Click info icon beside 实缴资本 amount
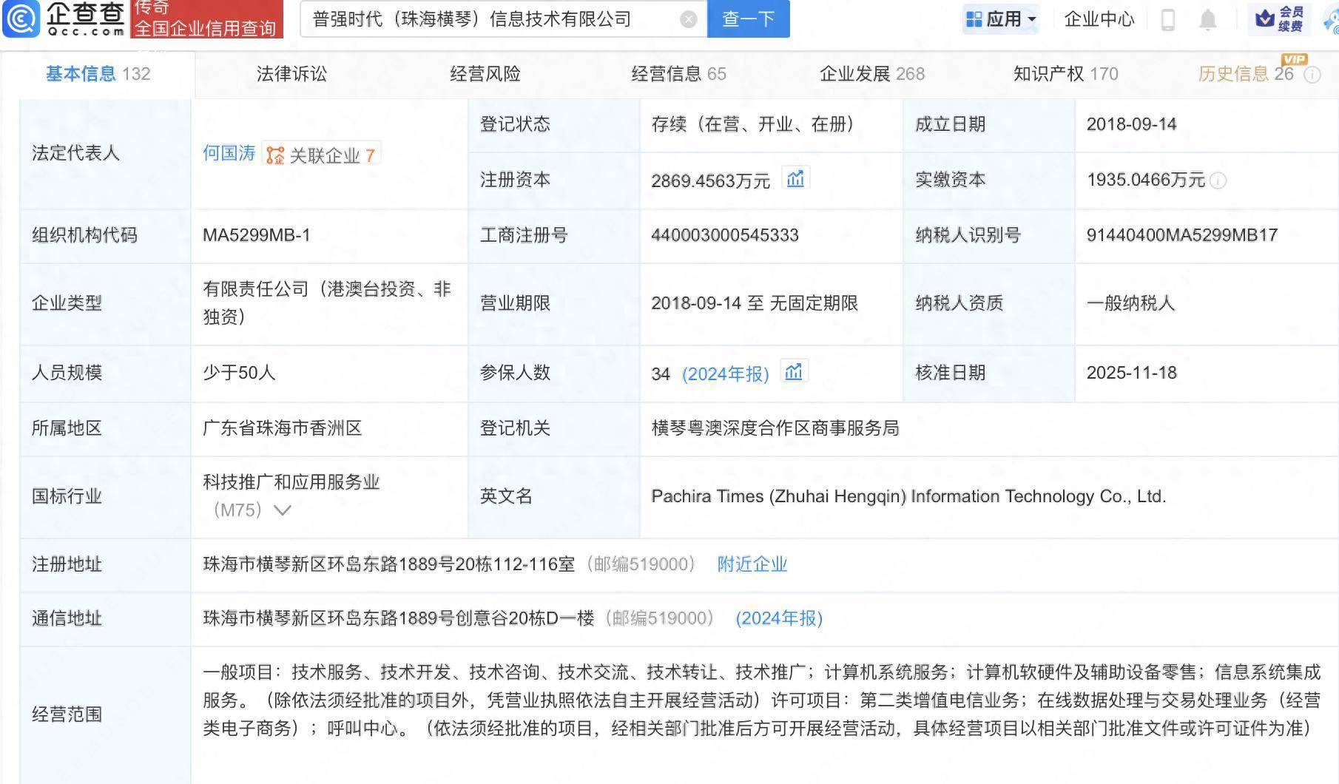Screen dimensions: 1339x784 [x=1219, y=180]
